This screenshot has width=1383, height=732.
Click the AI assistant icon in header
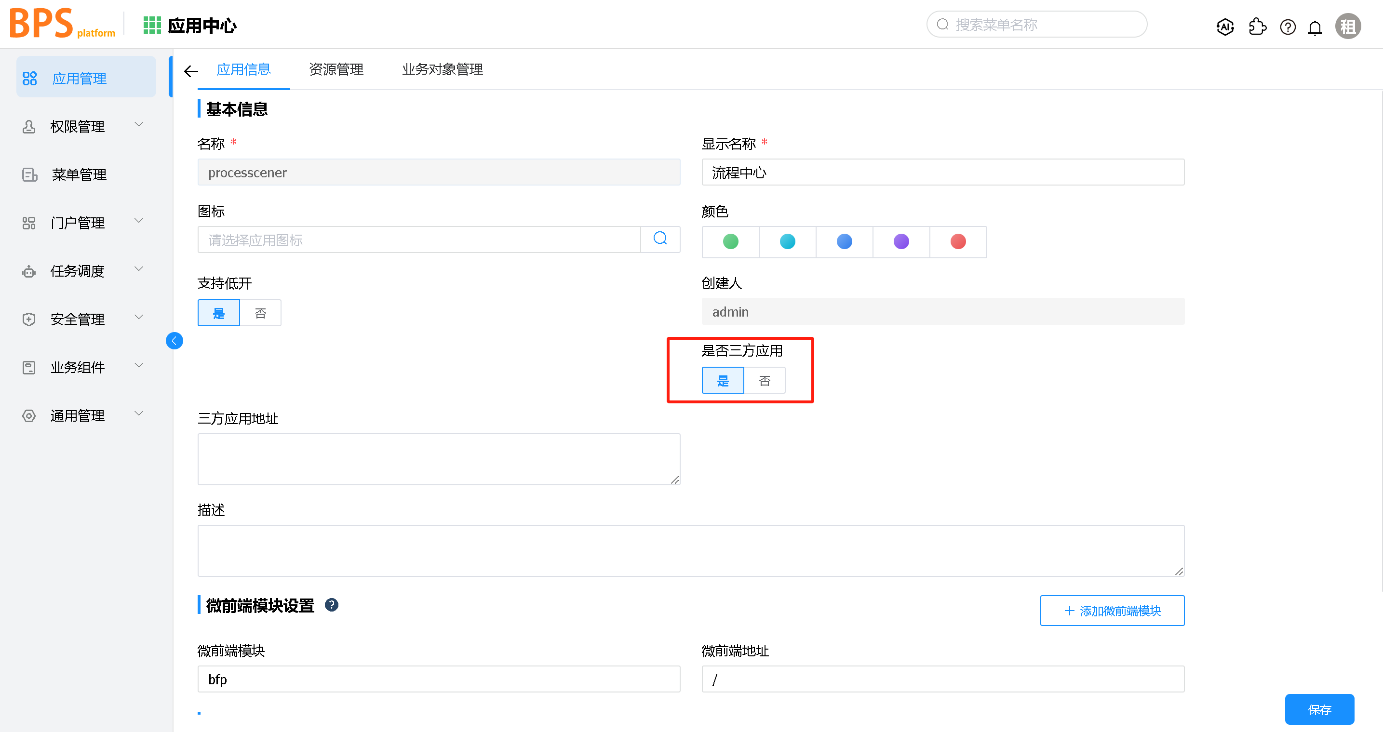pos(1224,27)
